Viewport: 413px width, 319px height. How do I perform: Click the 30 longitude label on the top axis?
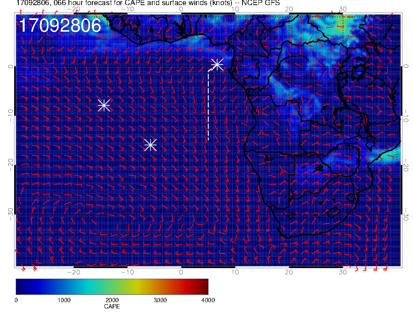[343, 9]
